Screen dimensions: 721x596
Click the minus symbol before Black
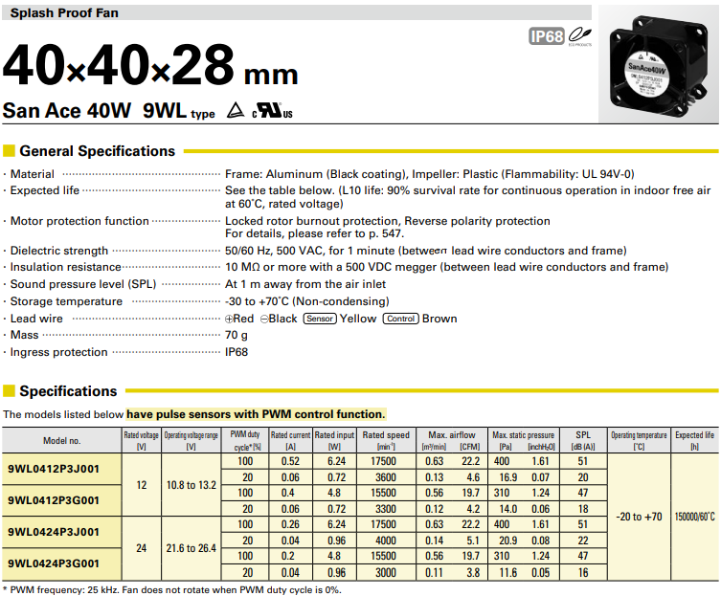pos(264,319)
